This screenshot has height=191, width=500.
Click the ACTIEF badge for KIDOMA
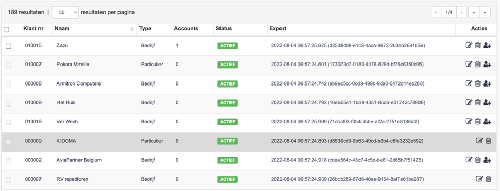(228, 141)
